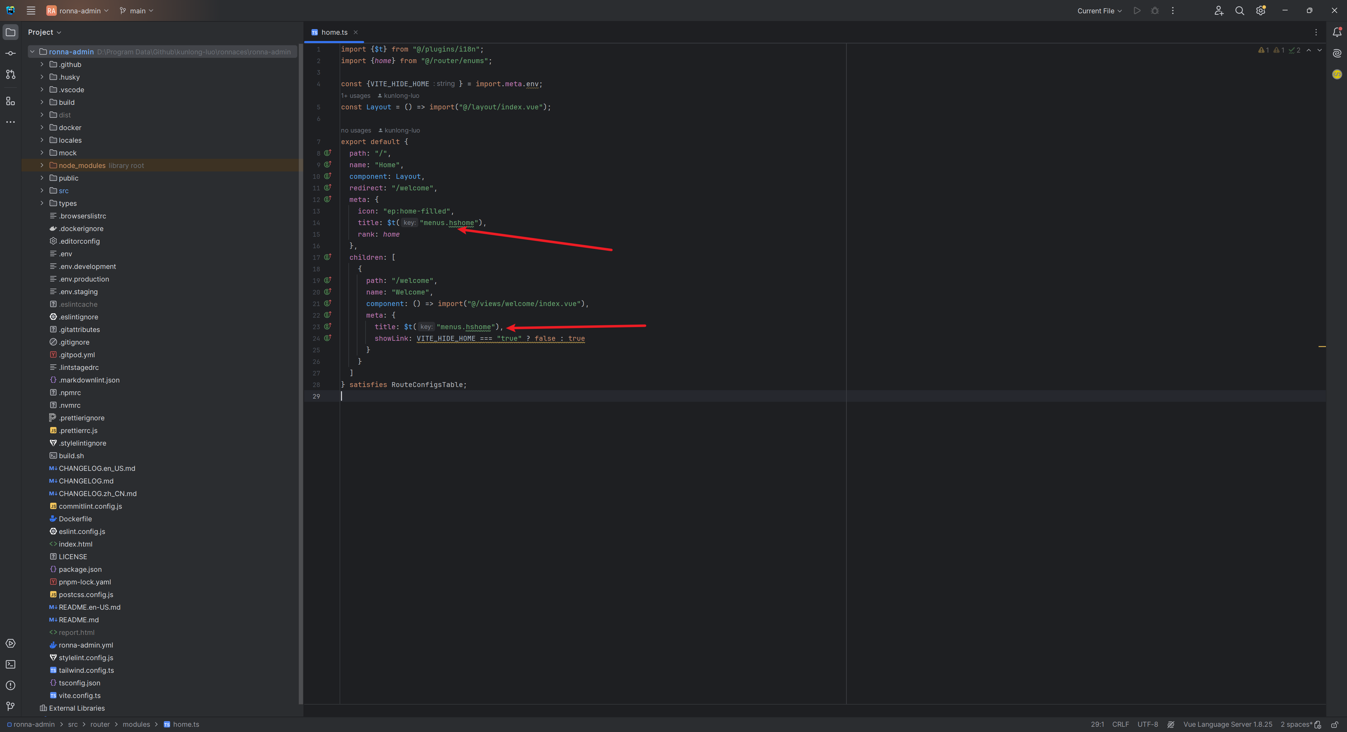This screenshot has height=732, width=1347.
Task: Select .env.development file
Action: click(x=87, y=266)
